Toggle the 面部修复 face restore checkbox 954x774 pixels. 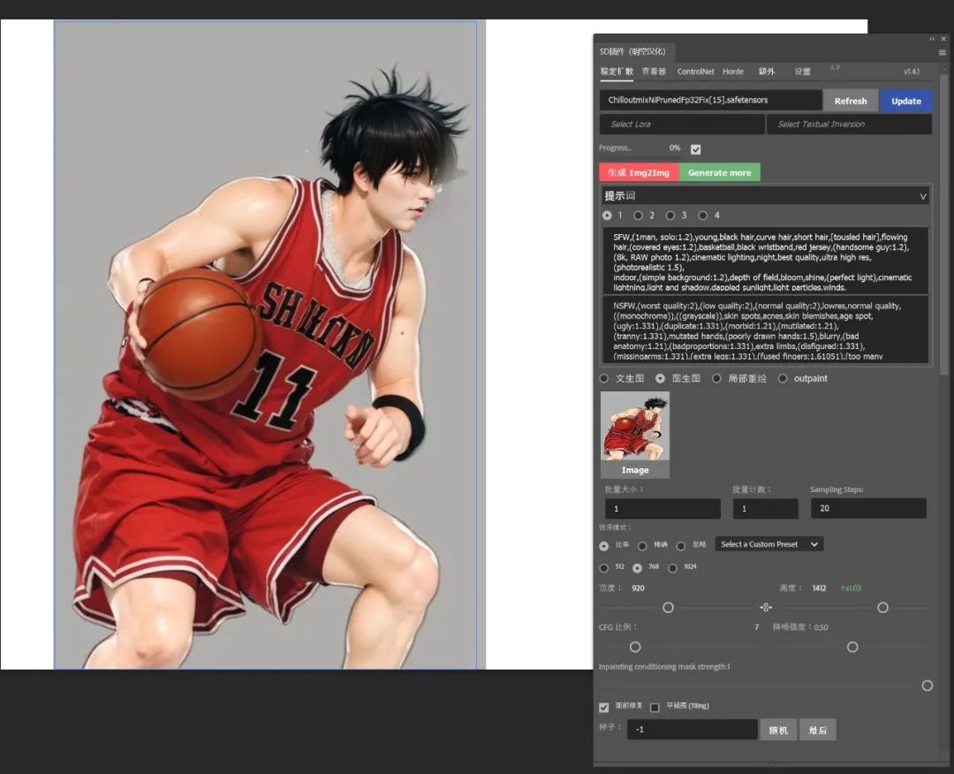pyautogui.click(x=603, y=707)
